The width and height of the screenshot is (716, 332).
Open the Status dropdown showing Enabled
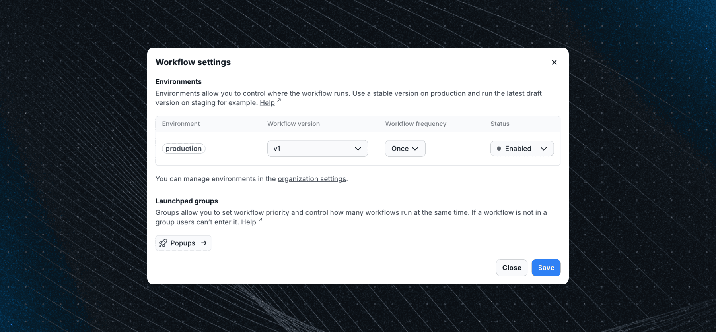pos(522,148)
